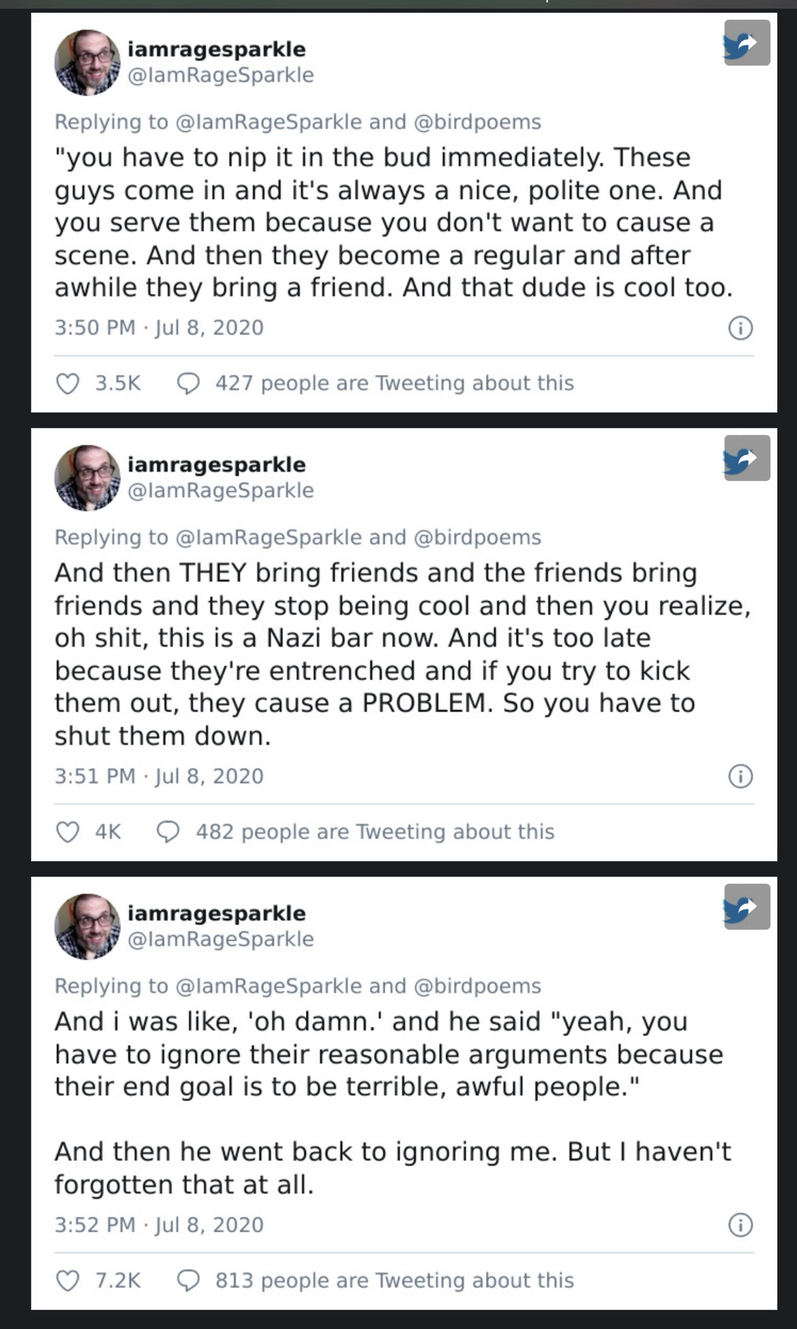
Task: Click reply bubble beside 482 people Tweeting
Action: [x=169, y=832]
